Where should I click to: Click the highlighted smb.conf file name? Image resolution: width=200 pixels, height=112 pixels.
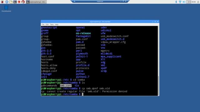66,86
